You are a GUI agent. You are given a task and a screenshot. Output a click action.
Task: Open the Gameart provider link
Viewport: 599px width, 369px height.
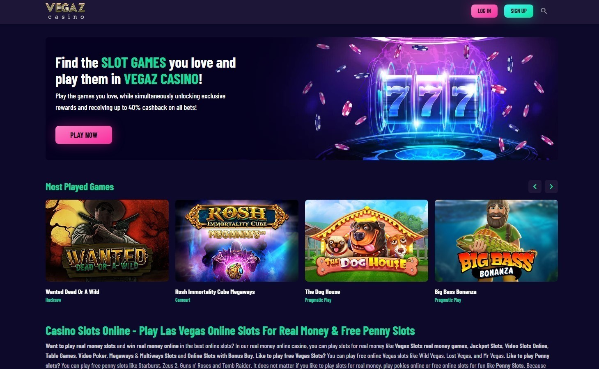tap(183, 300)
